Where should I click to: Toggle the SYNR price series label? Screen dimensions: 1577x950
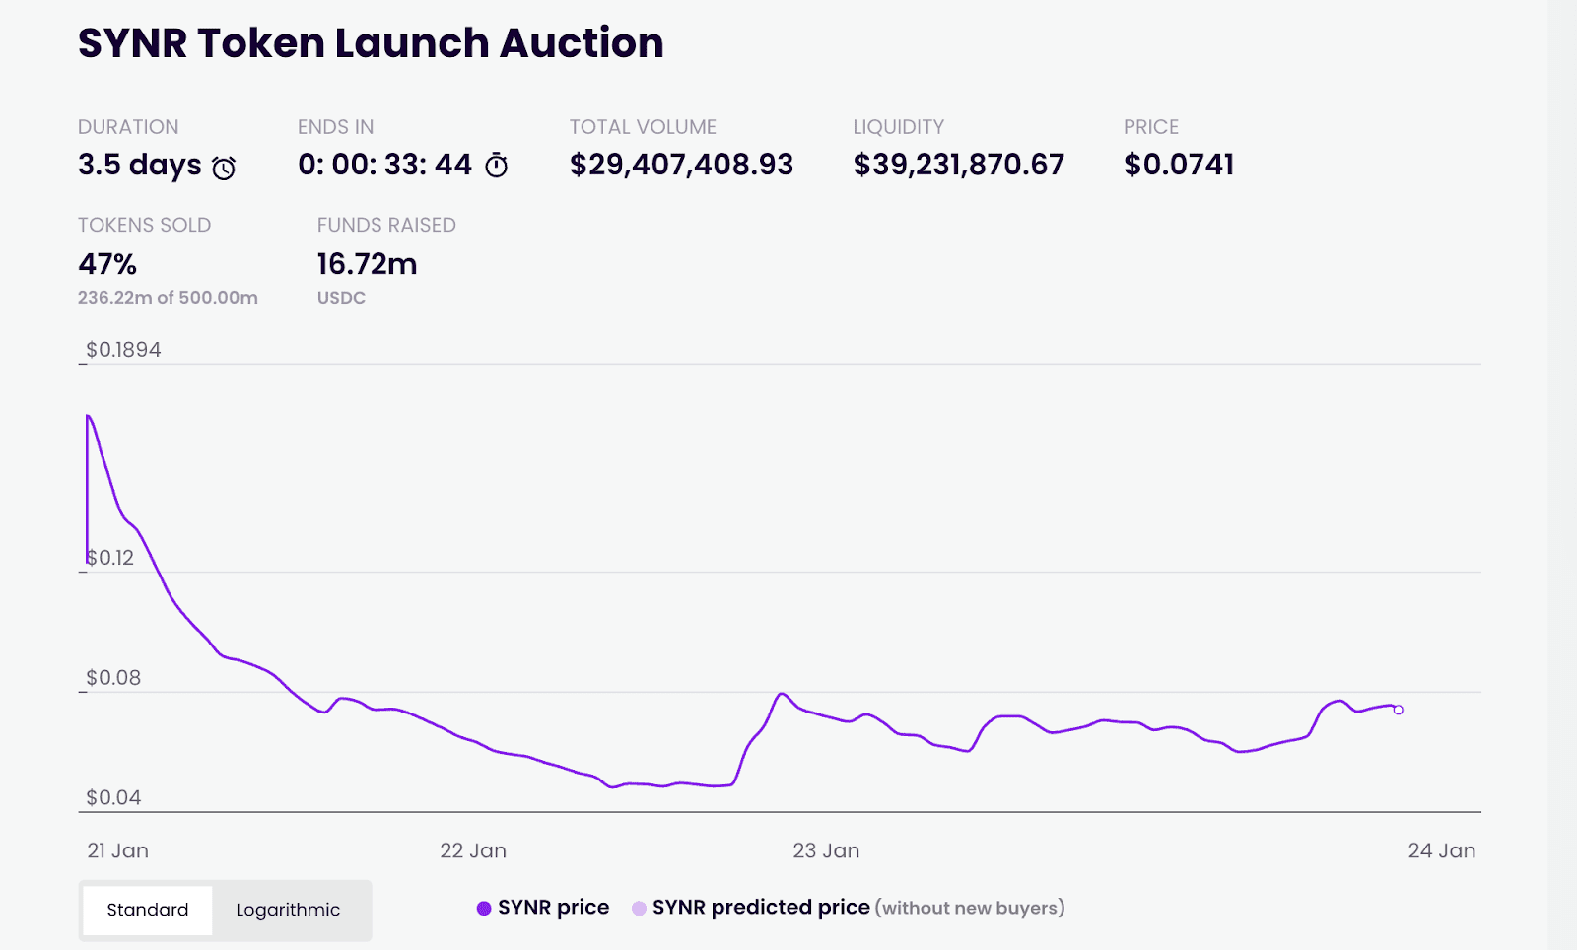pos(553,908)
